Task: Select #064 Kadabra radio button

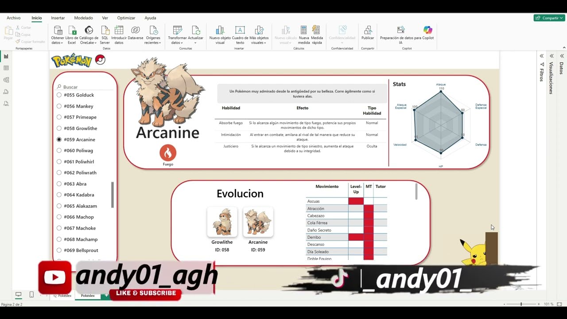Action: coord(59,195)
